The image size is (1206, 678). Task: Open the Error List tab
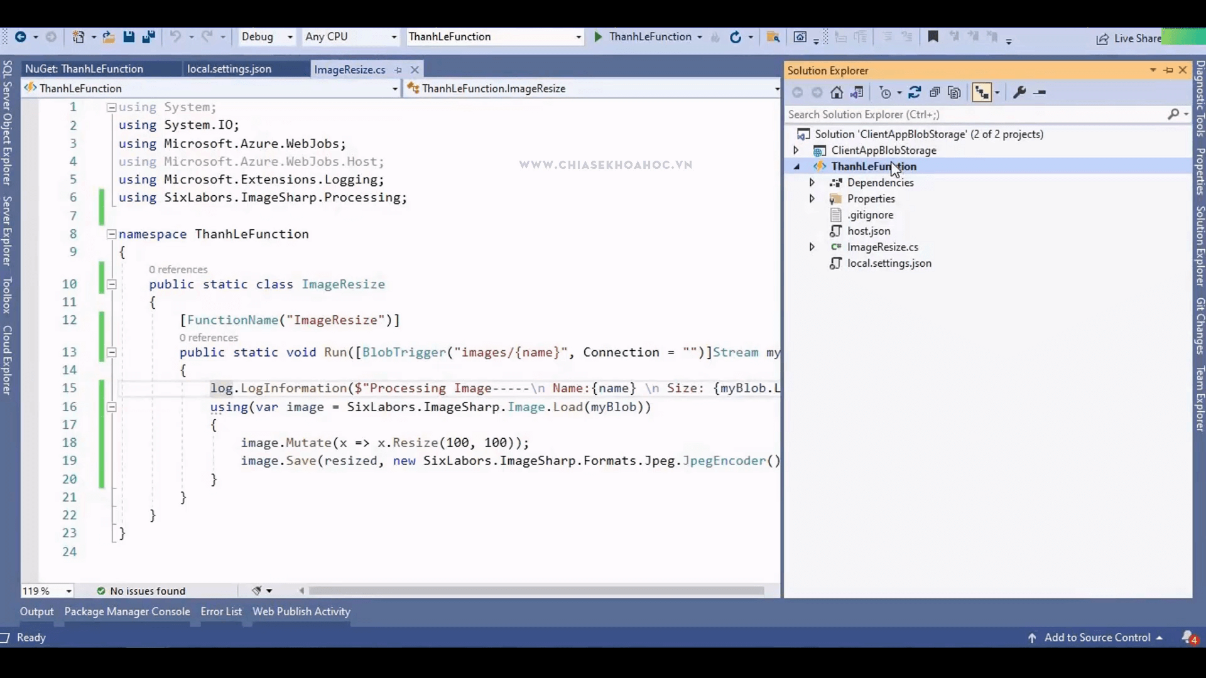click(x=221, y=611)
